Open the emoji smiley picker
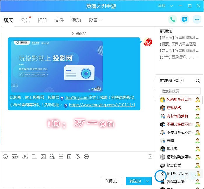 point(5,157)
